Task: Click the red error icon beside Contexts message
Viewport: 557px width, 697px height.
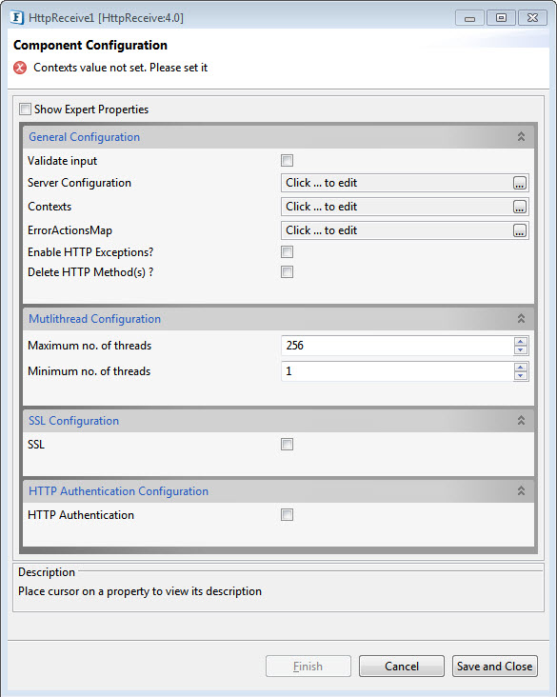Action: (20, 68)
